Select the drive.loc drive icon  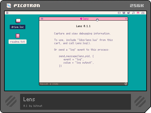tap(18, 21)
